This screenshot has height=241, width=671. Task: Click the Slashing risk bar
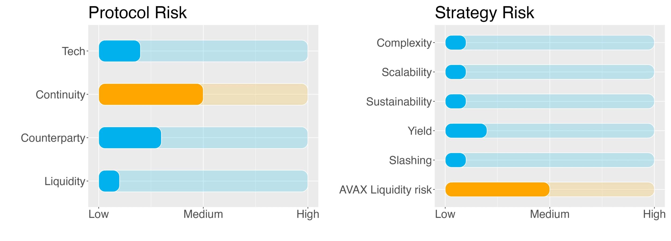(x=455, y=160)
